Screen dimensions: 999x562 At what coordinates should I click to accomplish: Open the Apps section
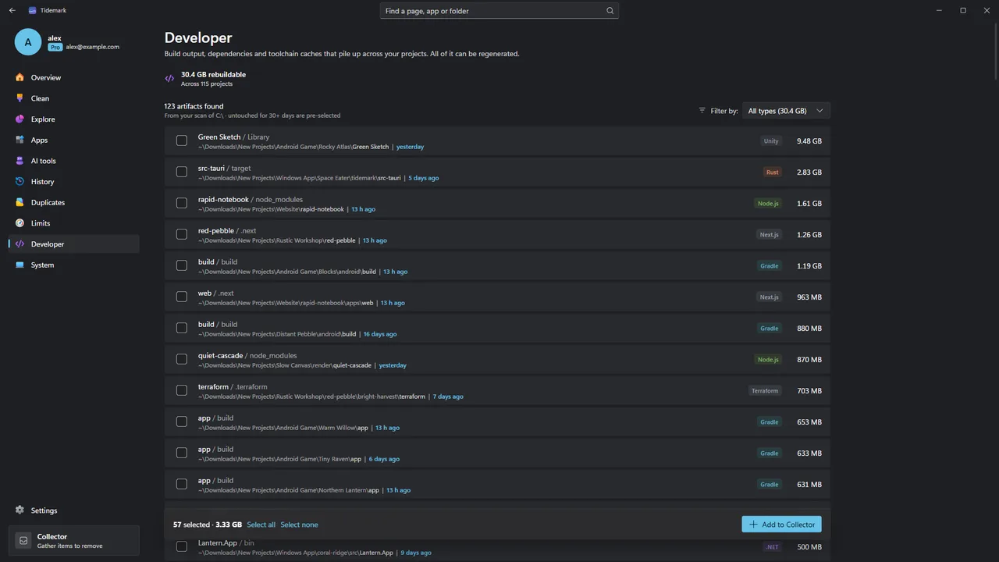pos(73,140)
